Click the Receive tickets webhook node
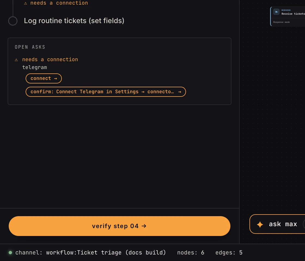Image resolution: width=305 pixels, height=261 pixels. (288, 17)
